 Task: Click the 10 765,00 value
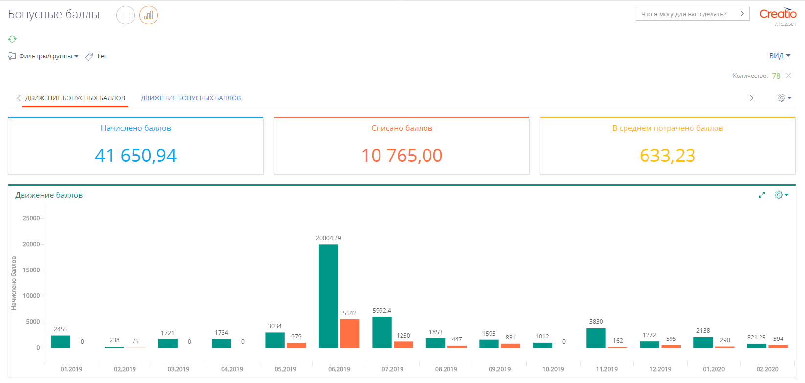click(x=402, y=156)
